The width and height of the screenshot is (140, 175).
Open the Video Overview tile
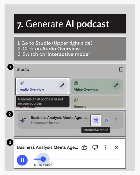(97, 86)
